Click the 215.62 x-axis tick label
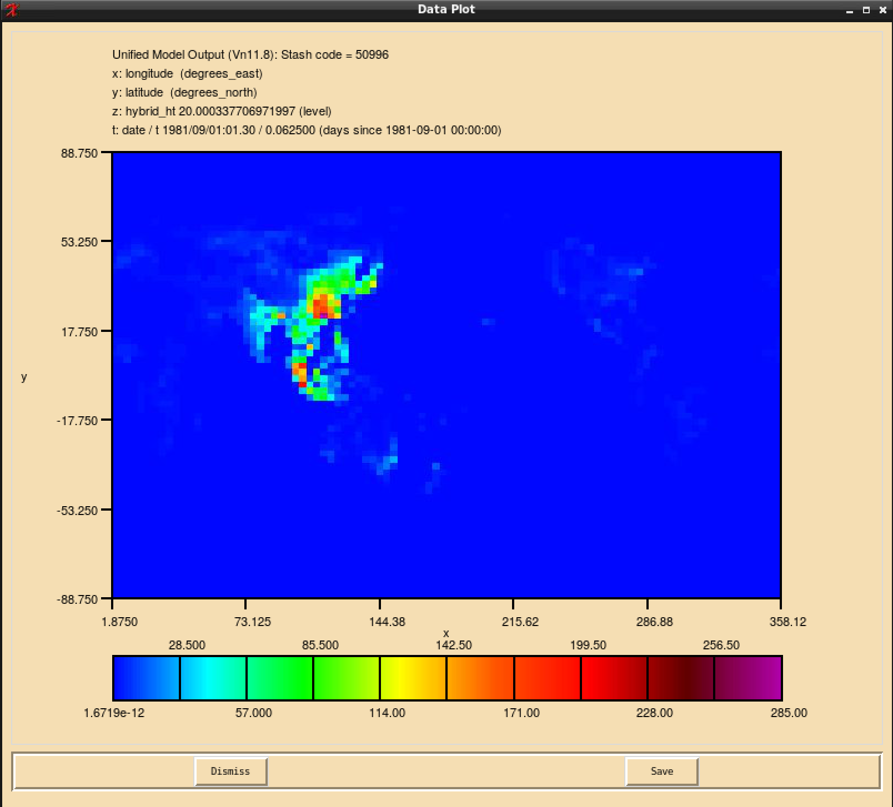This screenshot has height=807, width=893. click(520, 622)
